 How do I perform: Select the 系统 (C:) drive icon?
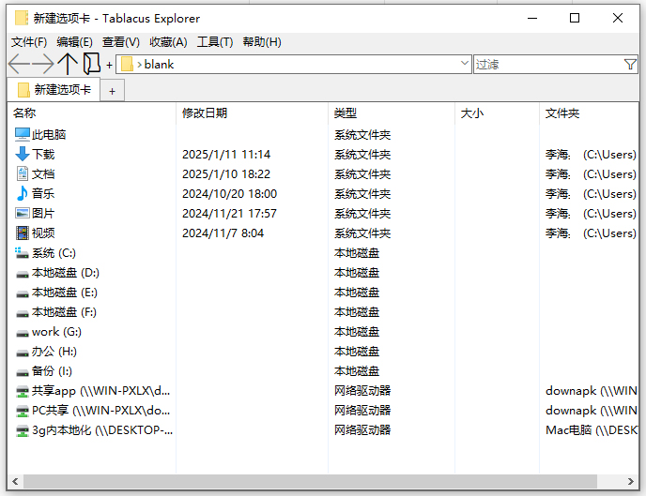[23, 252]
